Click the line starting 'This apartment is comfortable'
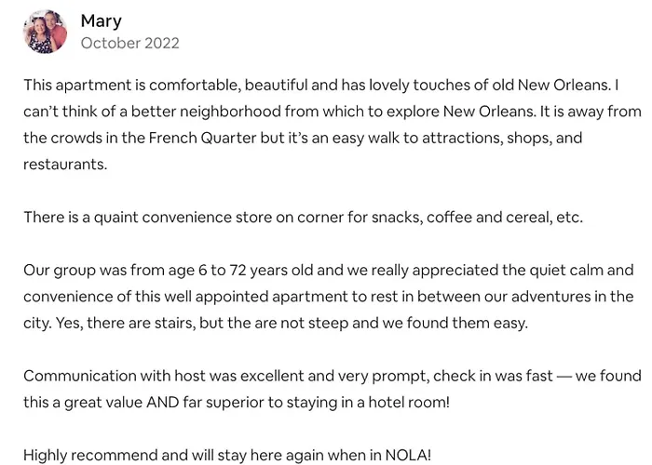 [x=321, y=86]
